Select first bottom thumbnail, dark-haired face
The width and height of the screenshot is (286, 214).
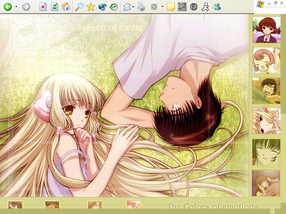(15, 205)
